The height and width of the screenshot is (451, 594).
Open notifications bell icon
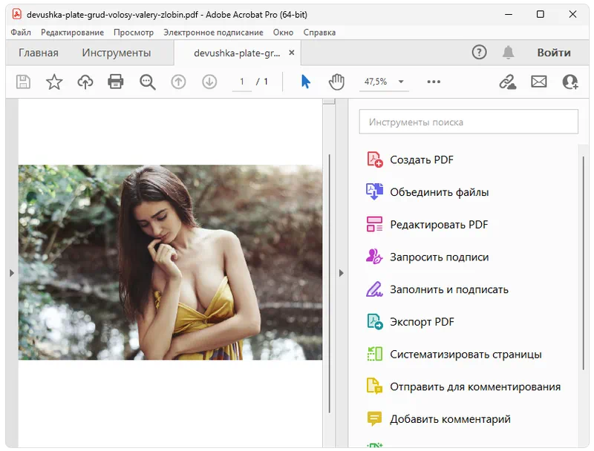point(509,52)
